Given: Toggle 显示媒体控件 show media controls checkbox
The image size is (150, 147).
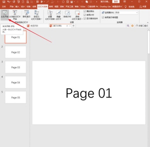Looking at the screenshot, I should pos(85,18).
